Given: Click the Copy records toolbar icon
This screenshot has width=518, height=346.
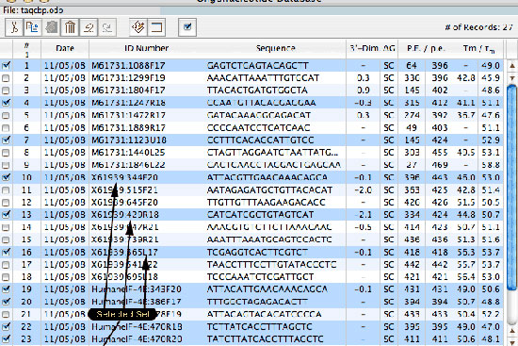Looking at the screenshot, I should click(32, 27).
